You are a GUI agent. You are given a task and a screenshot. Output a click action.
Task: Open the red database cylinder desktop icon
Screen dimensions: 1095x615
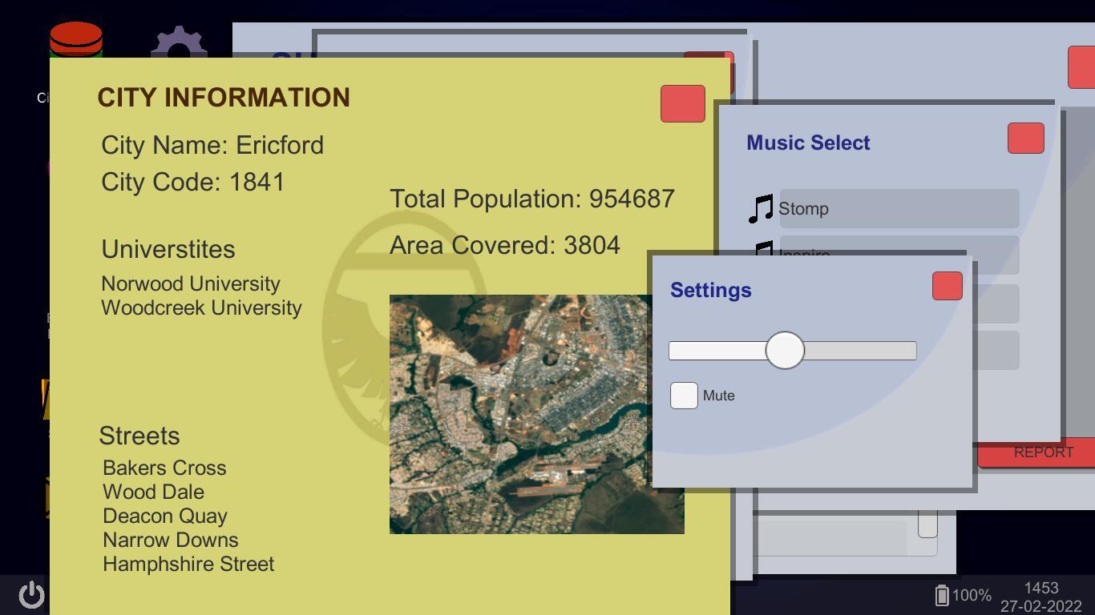pos(76,40)
